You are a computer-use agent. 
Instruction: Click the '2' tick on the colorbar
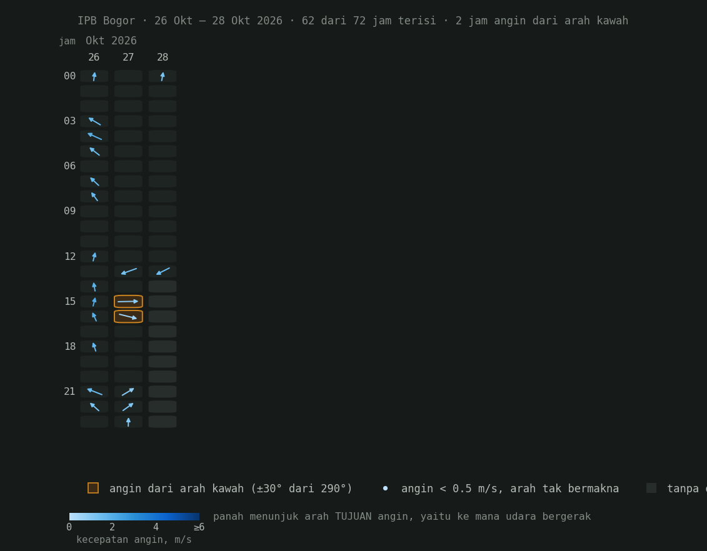point(113,527)
